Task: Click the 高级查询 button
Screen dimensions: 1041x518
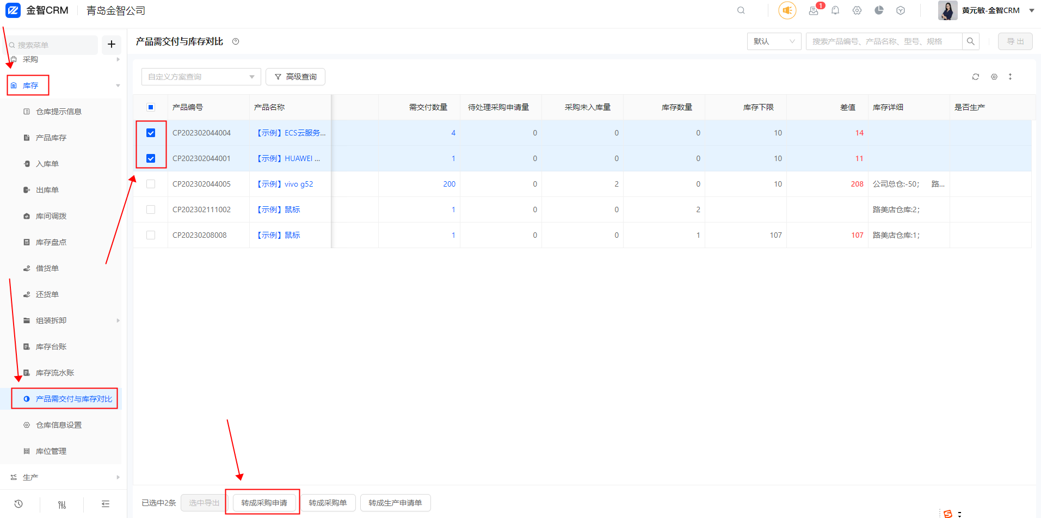Action: click(295, 77)
